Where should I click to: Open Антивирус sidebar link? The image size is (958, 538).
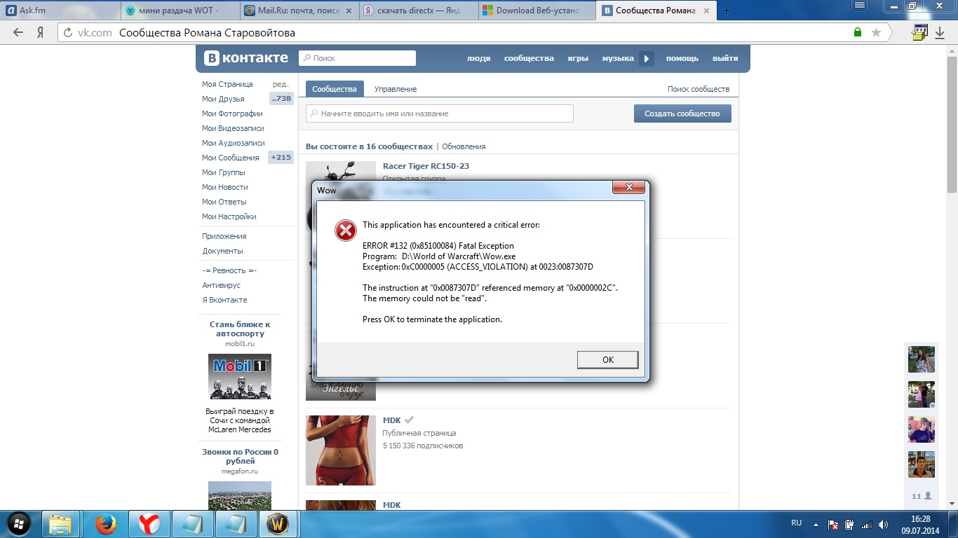click(221, 285)
